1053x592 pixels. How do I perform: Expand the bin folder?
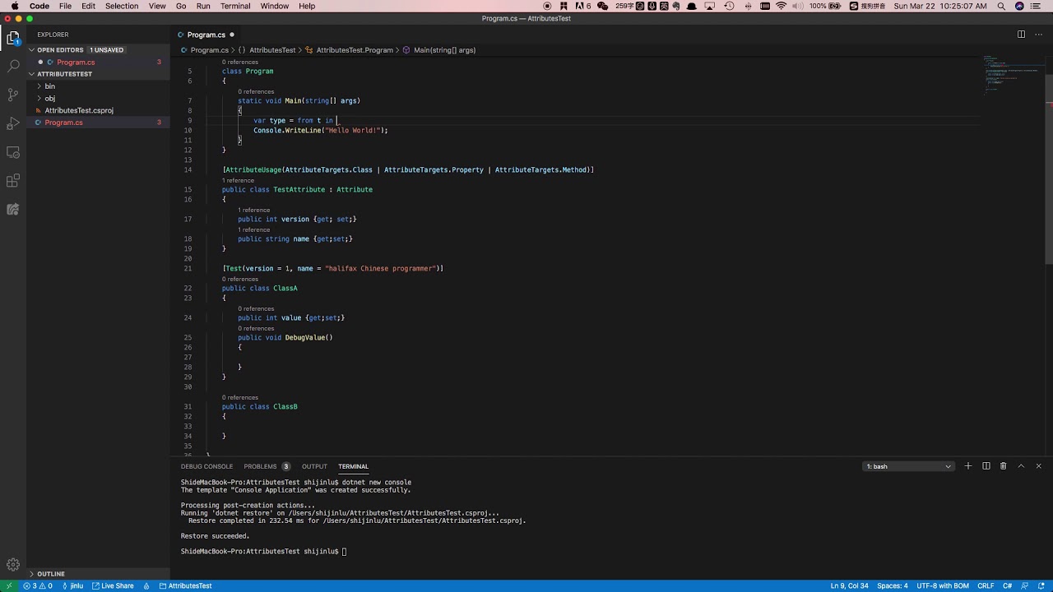pyautogui.click(x=99, y=86)
